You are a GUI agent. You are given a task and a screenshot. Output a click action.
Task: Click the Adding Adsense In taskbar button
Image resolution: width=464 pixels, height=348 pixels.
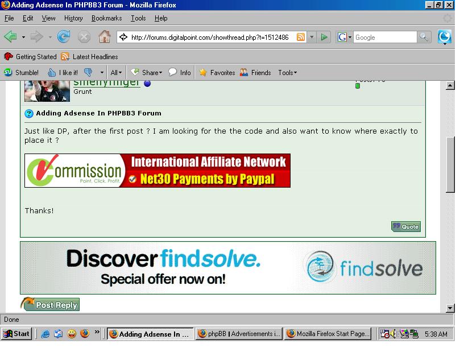pos(150,334)
